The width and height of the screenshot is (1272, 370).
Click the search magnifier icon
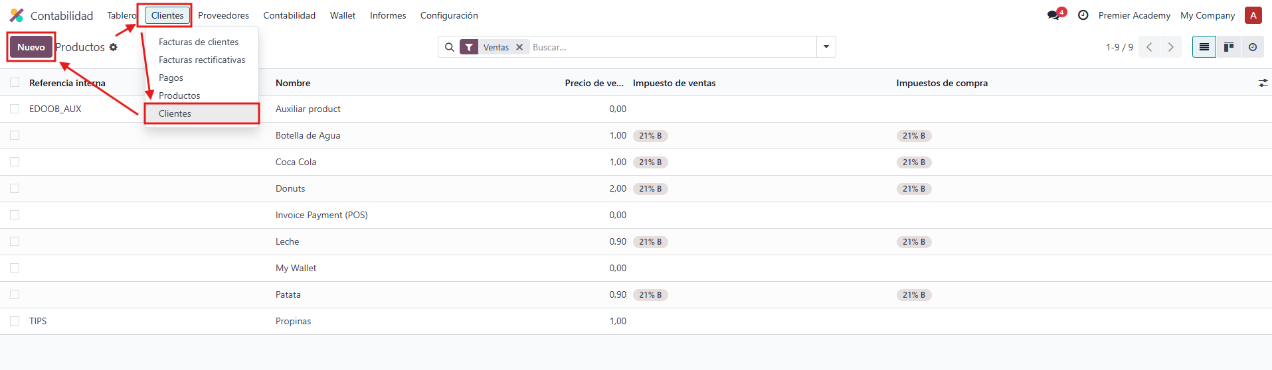tap(450, 47)
